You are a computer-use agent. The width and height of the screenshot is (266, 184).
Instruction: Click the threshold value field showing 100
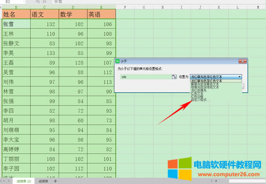pos(146,77)
